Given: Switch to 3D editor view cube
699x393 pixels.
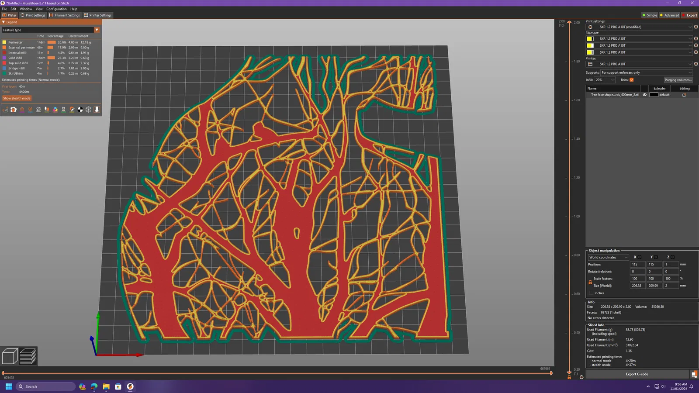Looking at the screenshot, I should 10,356.
